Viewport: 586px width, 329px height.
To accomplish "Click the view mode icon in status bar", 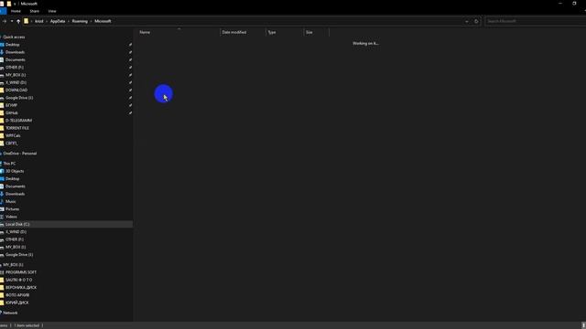I will (583, 325).
